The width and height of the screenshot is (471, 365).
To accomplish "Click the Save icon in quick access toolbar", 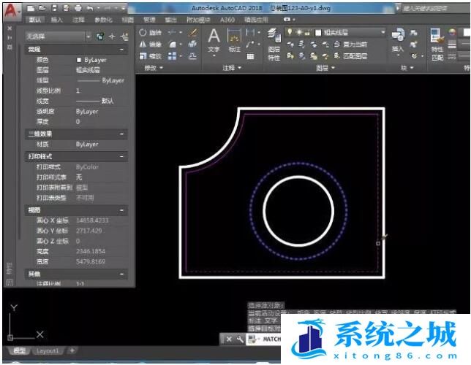I will 54,8.
